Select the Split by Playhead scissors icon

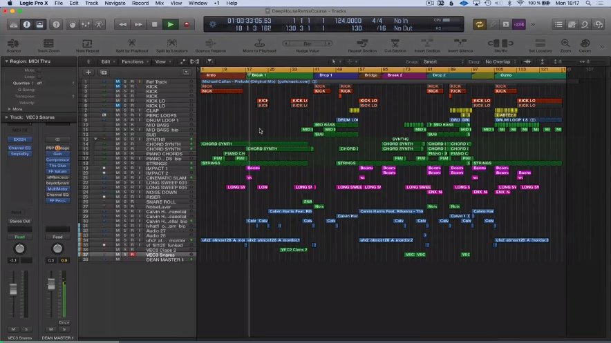tap(132, 43)
